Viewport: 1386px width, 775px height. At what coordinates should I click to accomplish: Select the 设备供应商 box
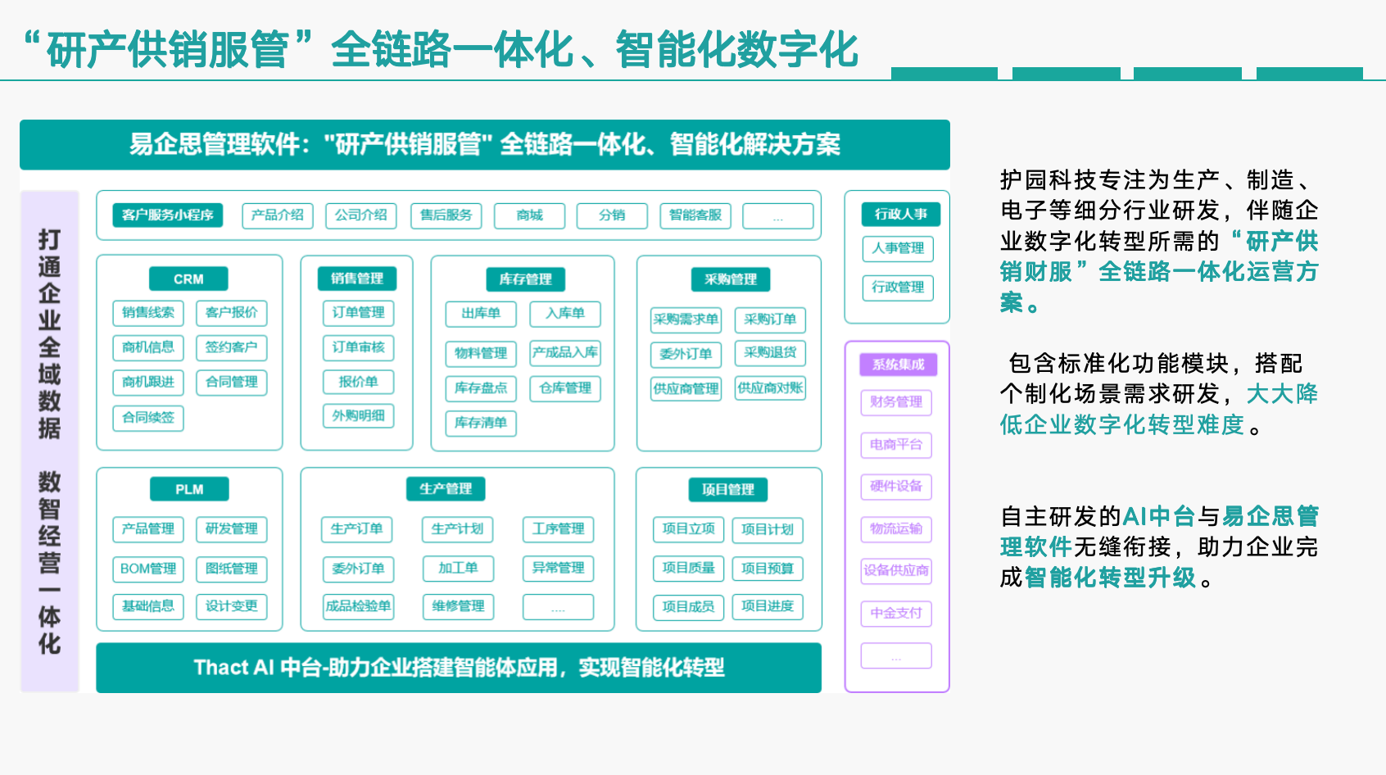click(x=896, y=571)
